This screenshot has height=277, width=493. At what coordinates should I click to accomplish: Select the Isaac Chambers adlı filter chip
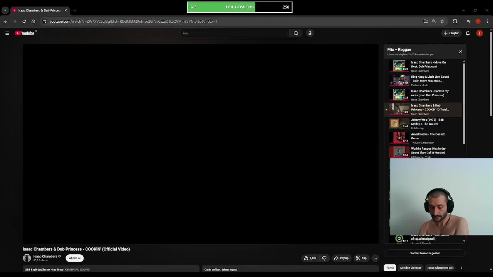(440, 268)
